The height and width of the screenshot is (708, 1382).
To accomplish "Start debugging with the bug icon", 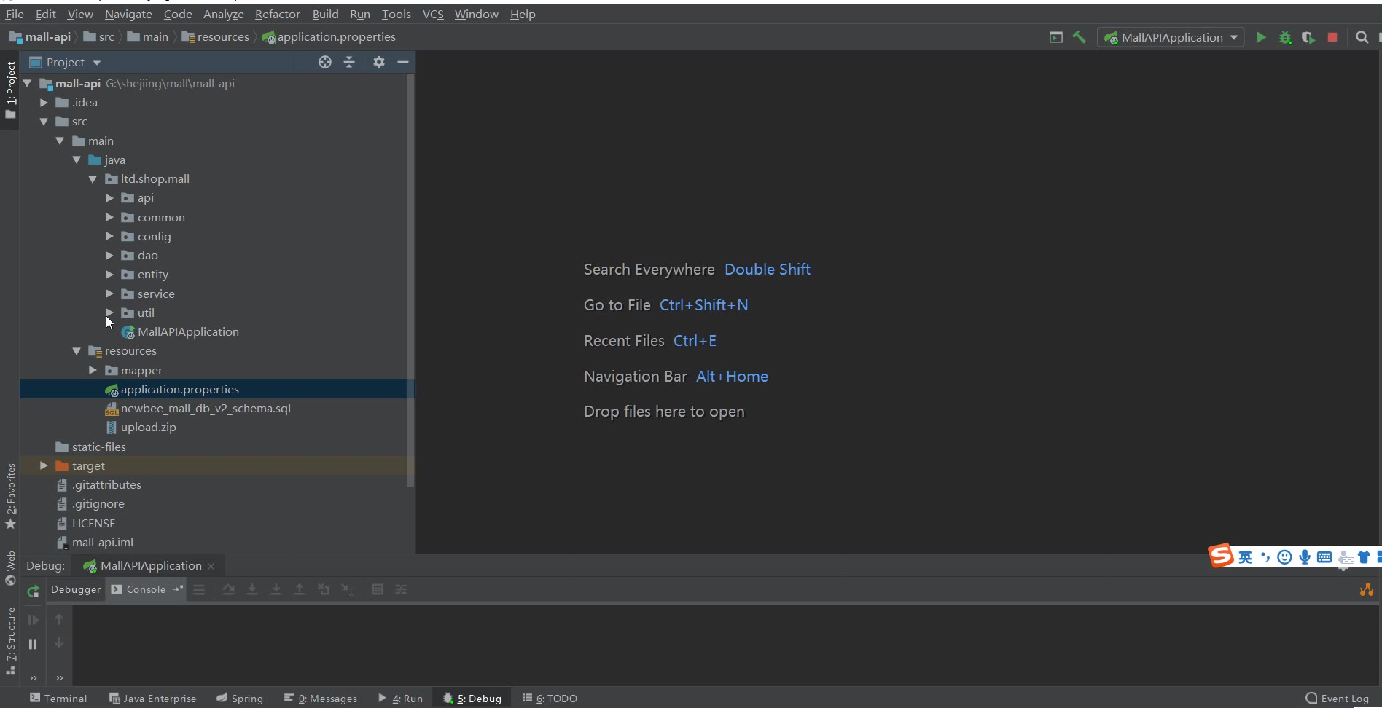I will (1285, 37).
